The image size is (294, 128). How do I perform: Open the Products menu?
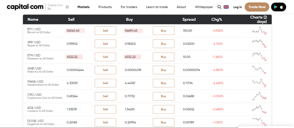click(105, 7)
